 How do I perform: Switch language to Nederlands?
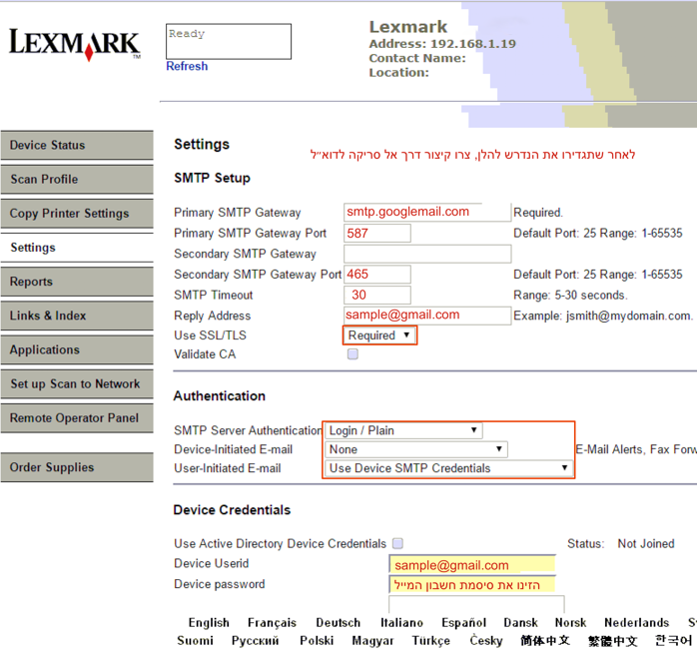(x=636, y=622)
